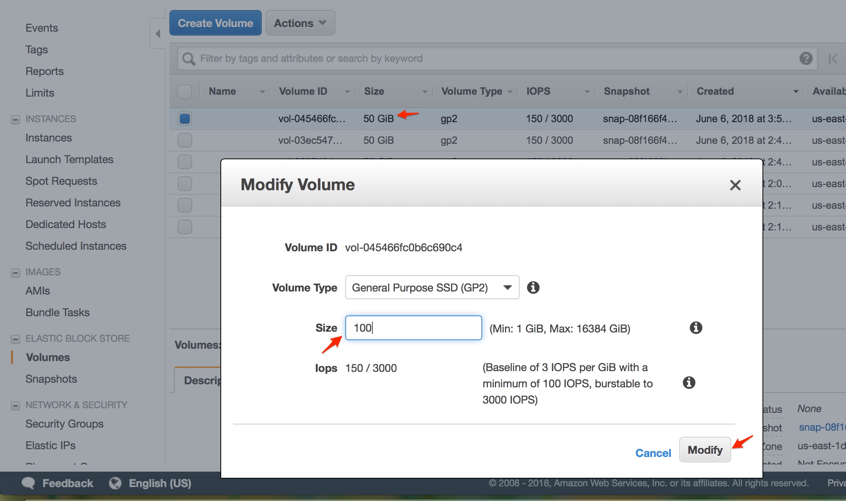Open Security Groups in the sidebar
This screenshot has width=846, height=501.
coord(65,424)
